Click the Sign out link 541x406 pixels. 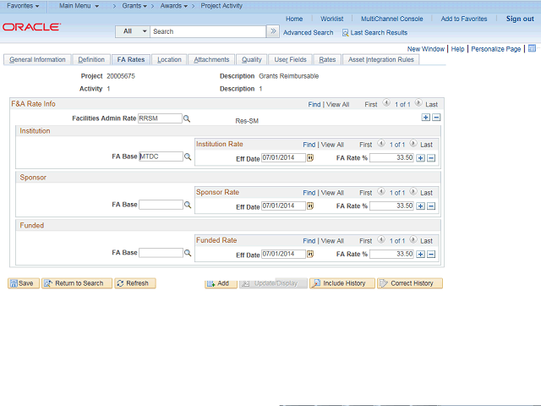tap(520, 19)
